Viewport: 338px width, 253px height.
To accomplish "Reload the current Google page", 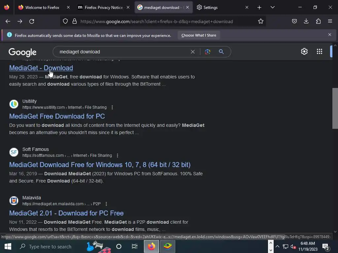I will pyautogui.click(x=32, y=21).
